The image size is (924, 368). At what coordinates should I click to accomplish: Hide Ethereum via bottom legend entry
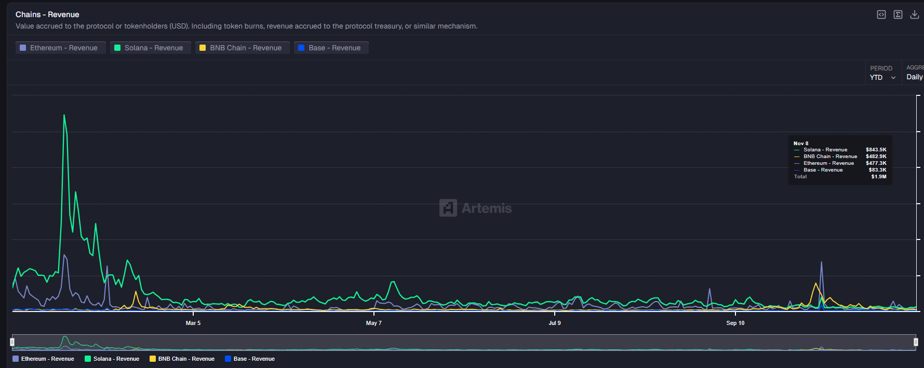(x=44, y=359)
